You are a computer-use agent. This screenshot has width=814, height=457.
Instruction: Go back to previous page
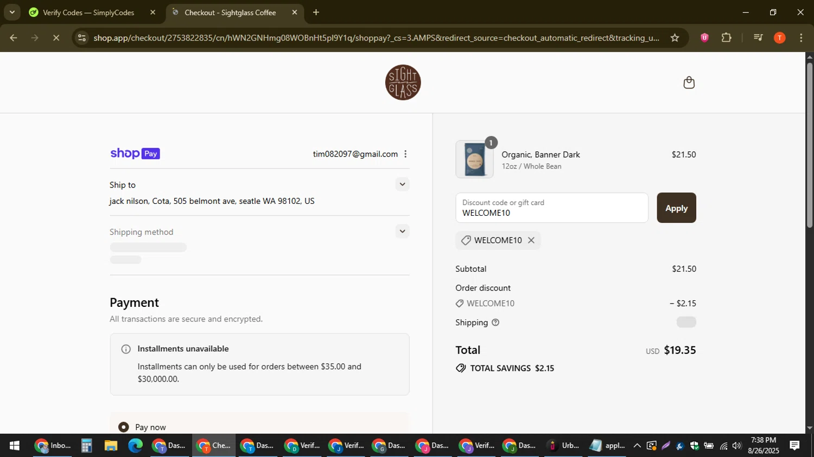(x=14, y=38)
